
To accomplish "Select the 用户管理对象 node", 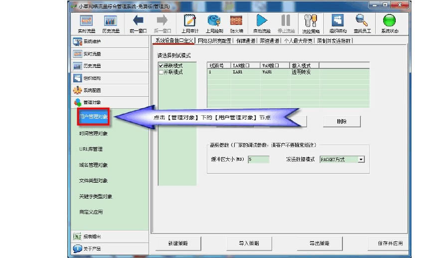I will (93, 116).
